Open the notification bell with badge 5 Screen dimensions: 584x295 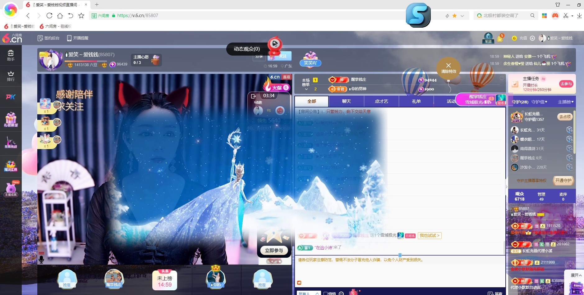(500, 38)
